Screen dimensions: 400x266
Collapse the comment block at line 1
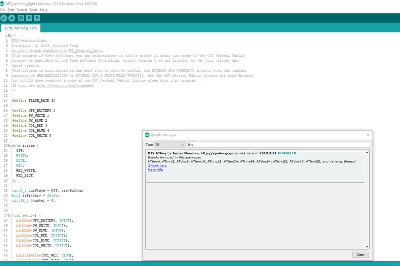[10, 35]
